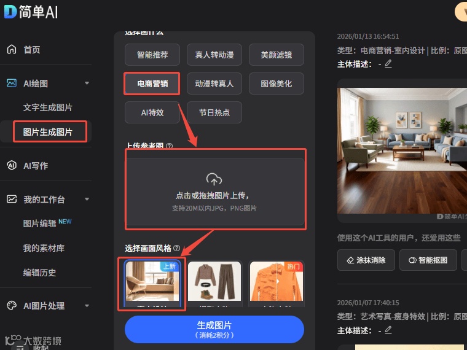Choose the 真人转动漫 category button
Image resolution: width=467 pixels, height=350 pixels.
pyautogui.click(x=214, y=55)
